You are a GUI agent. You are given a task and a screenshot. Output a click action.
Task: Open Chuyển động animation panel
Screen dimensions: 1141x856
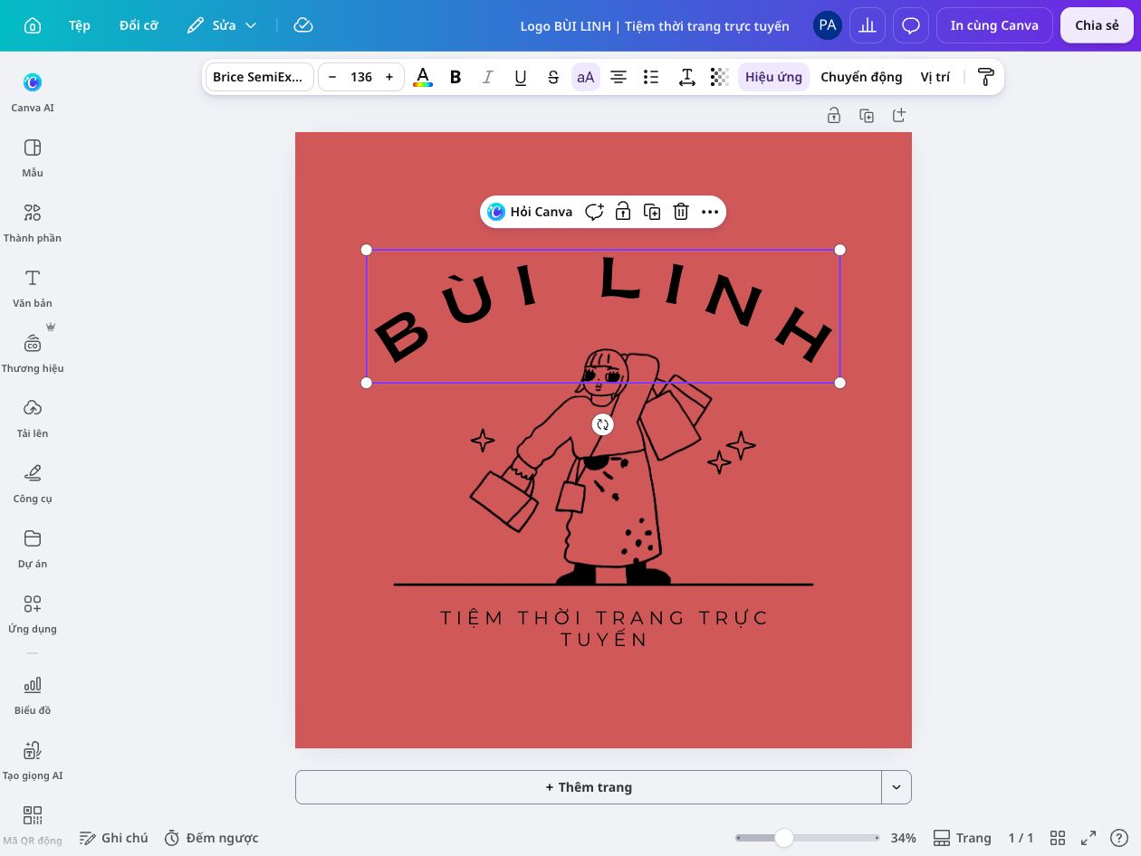[861, 77]
